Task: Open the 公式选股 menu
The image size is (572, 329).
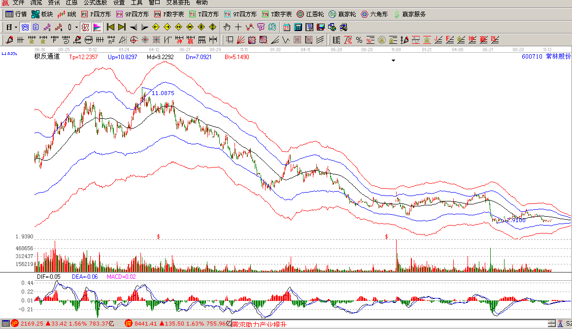Action: (x=96, y=2)
